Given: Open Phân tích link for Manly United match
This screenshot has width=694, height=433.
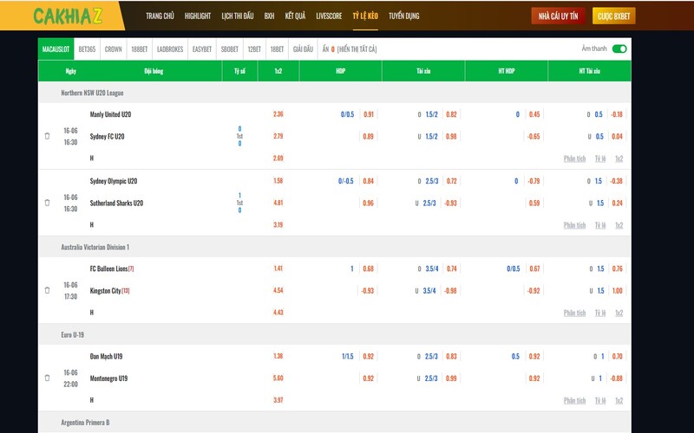Looking at the screenshot, I should tap(574, 158).
